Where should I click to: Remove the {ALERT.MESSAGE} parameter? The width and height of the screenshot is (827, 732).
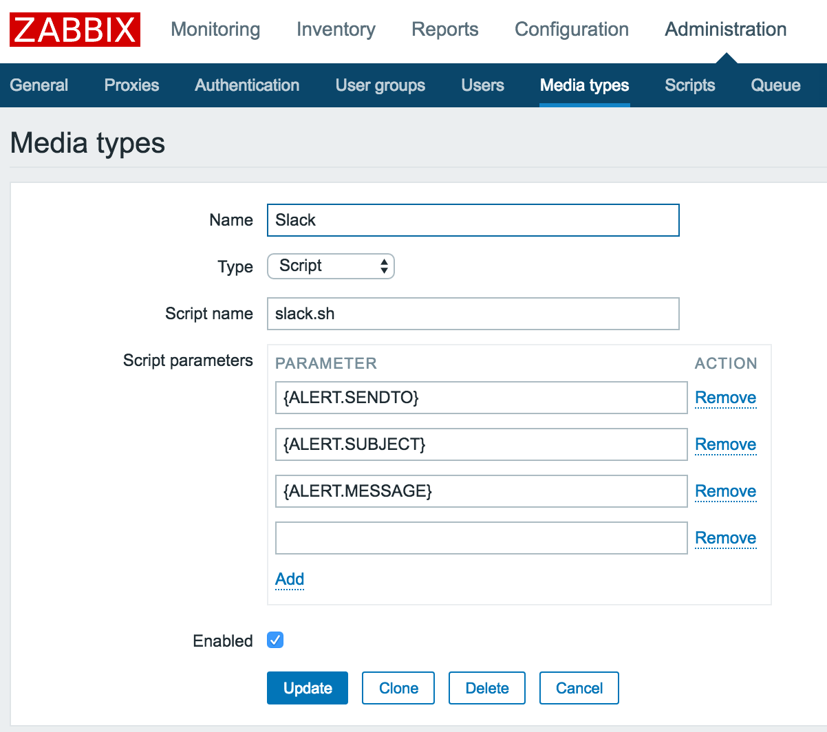pos(726,491)
